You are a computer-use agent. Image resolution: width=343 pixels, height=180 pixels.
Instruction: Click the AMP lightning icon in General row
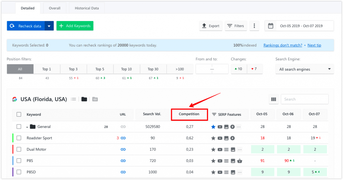(232, 127)
